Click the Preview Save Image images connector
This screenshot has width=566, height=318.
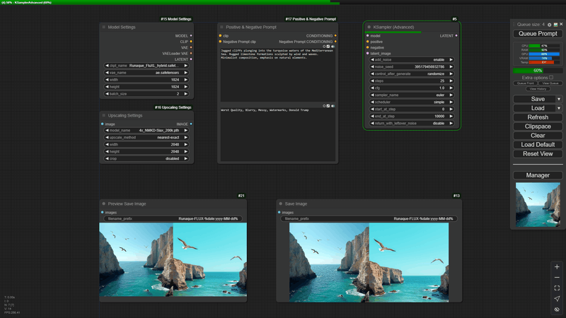click(103, 213)
